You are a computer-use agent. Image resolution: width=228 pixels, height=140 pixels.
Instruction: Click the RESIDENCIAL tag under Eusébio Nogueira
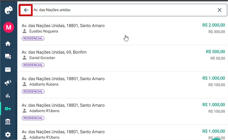(33, 38)
